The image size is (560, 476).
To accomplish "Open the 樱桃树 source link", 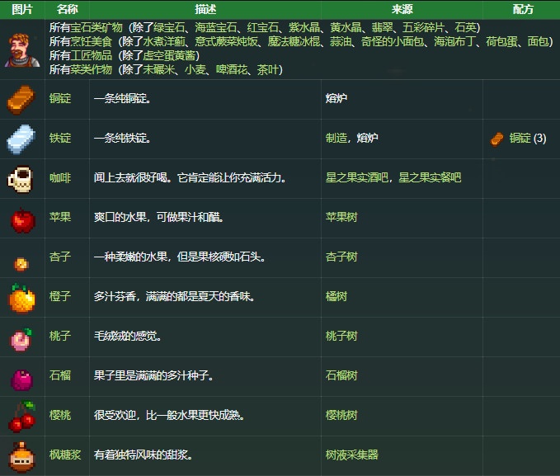I will click(x=341, y=415).
